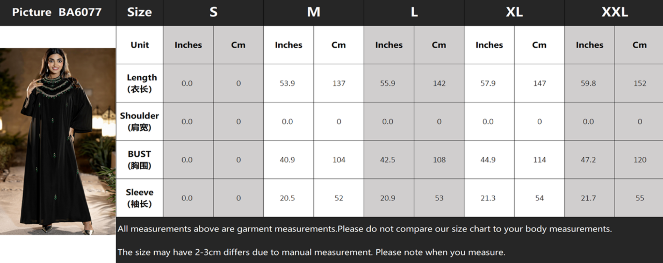The height and width of the screenshot is (263, 663).
Task: Click the garment measurements disclaimer text
Action: [365, 229]
